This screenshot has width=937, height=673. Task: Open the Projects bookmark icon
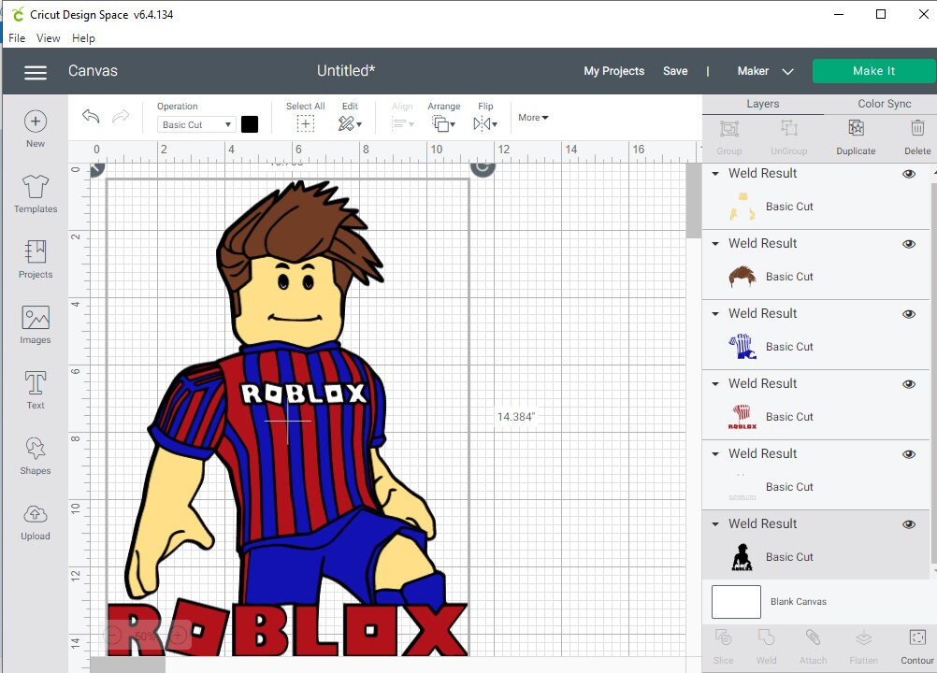36,251
